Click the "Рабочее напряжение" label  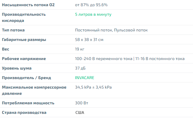[x=24, y=59]
